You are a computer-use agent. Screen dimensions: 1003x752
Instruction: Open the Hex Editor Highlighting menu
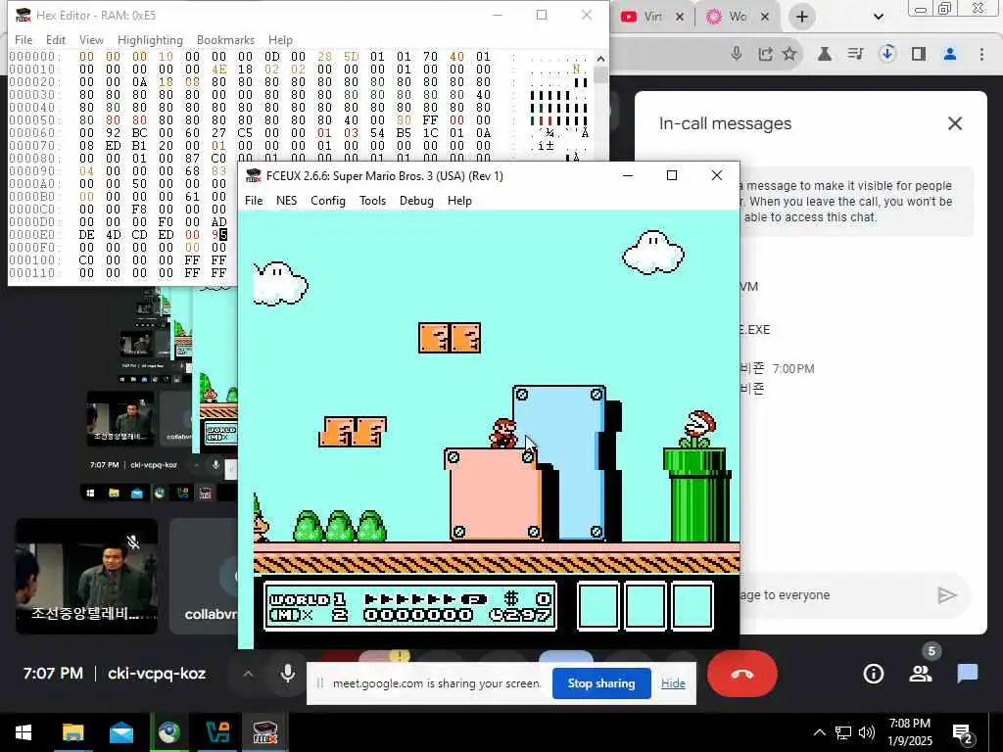point(150,39)
